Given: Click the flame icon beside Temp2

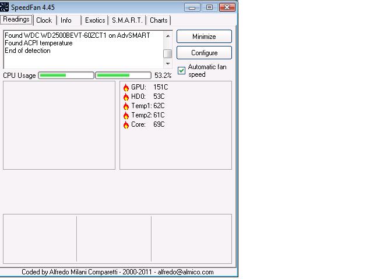Looking at the screenshot, I should pos(126,115).
